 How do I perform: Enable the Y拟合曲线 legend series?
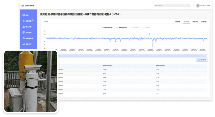[x=146, y=28]
